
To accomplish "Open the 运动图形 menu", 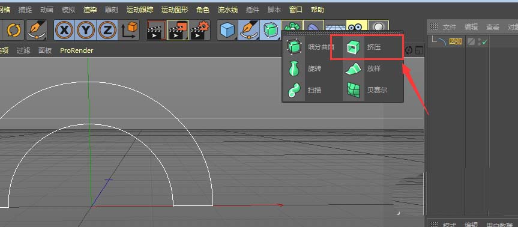I will tap(175, 10).
